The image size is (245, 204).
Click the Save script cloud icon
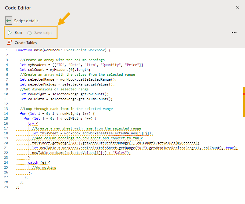29,33
